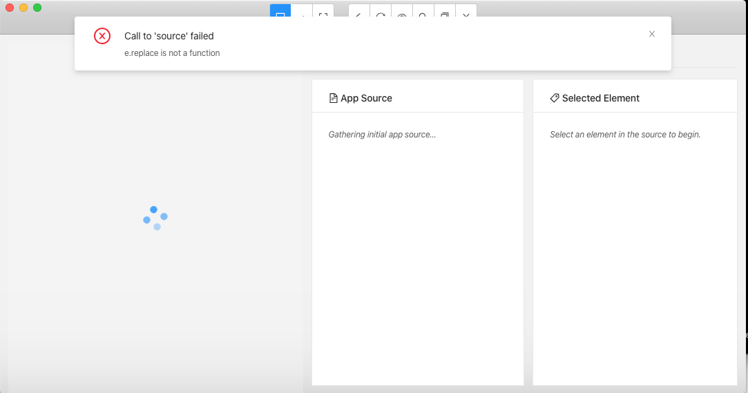Minimize the window with the yellow button
The width and height of the screenshot is (748, 393).
(x=23, y=8)
